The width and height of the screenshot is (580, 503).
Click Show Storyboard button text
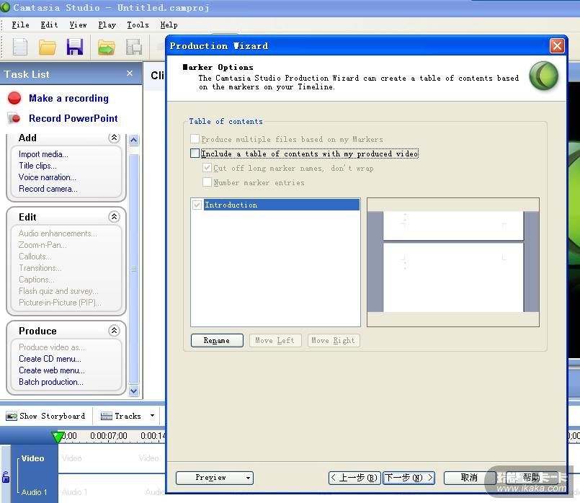pos(52,416)
